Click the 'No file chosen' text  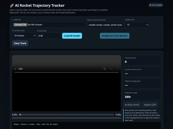35,25
